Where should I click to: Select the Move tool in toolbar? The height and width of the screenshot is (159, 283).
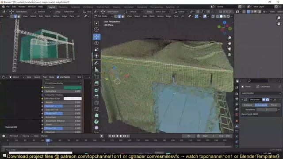pos(96,37)
